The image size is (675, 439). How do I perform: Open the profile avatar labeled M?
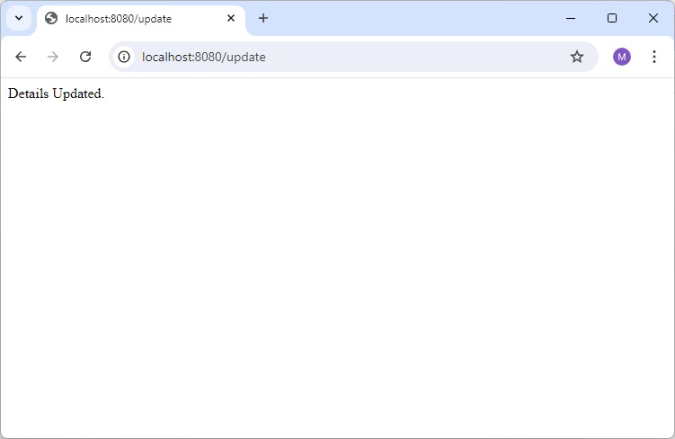pyautogui.click(x=622, y=57)
